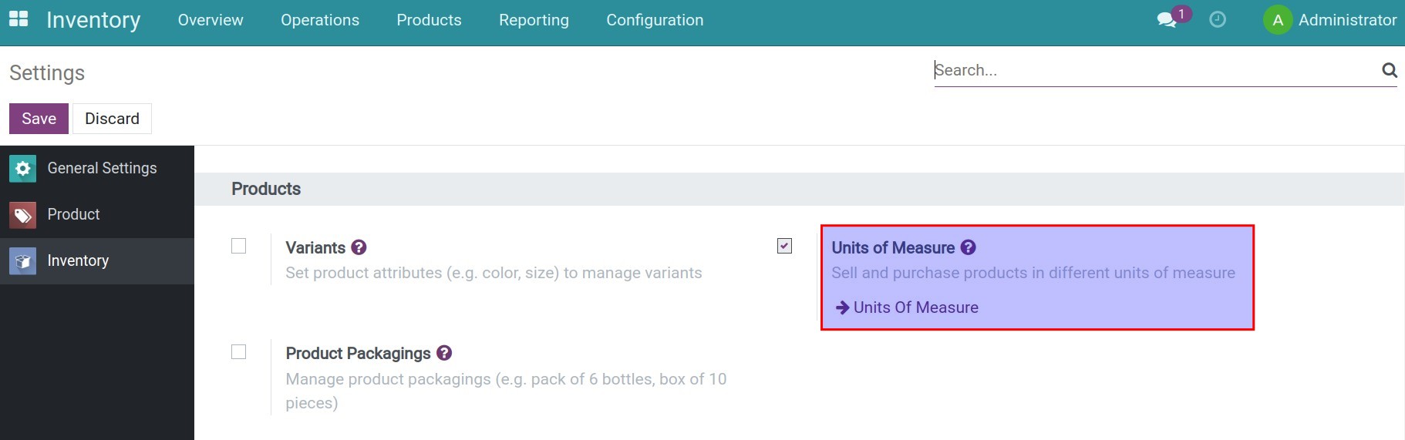Click the activities clock icon
The width and height of the screenshot is (1405, 440).
(x=1218, y=20)
